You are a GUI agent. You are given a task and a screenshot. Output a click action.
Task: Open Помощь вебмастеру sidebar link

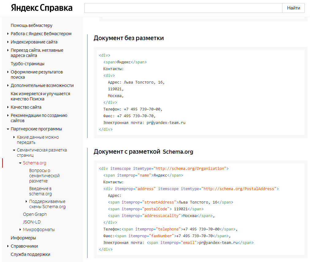[x=32, y=25]
